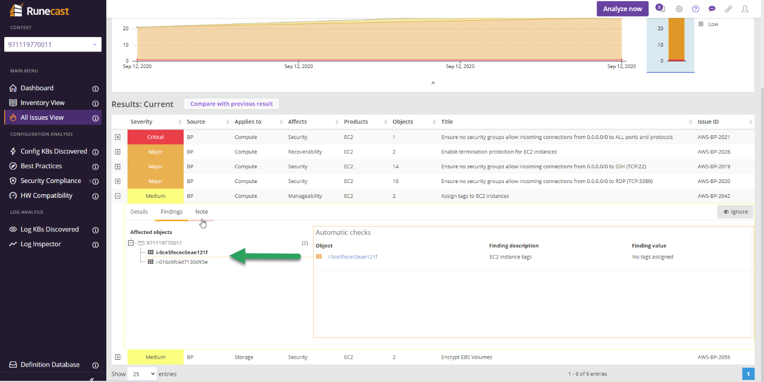Open Log KBs Discovered menu item
This screenshot has width=764, height=382.
tap(49, 230)
